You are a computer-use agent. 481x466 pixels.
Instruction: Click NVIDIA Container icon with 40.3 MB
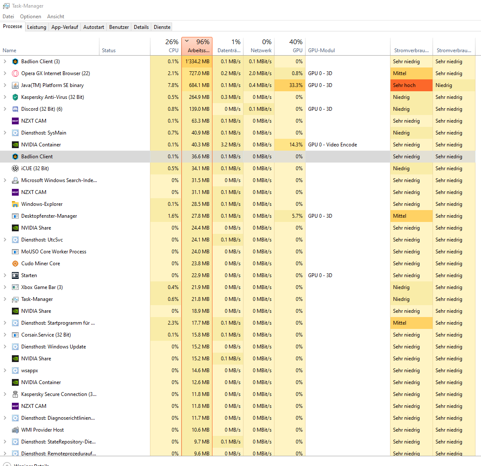point(15,145)
